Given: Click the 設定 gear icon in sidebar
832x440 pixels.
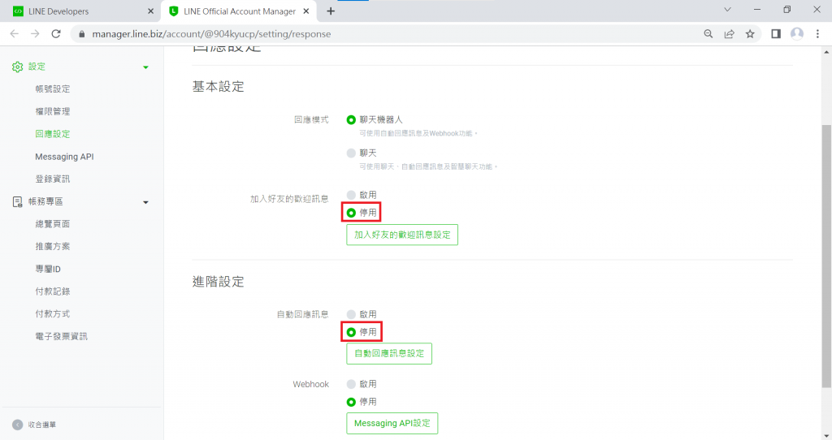Looking at the screenshot, I should 18,67.
